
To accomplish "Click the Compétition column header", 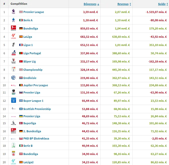I will 19,4.
